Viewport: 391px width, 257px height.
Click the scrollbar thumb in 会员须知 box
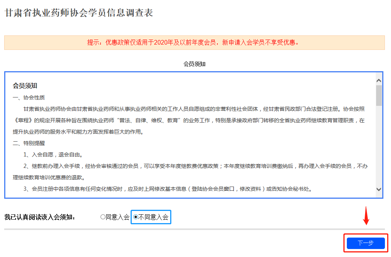379,96
